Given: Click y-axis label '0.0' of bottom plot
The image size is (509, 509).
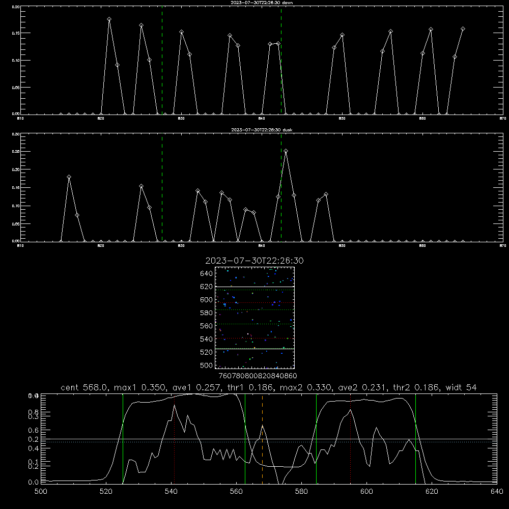Looking at the screenshot, I should pyautogui.click(x=33, y=482).
